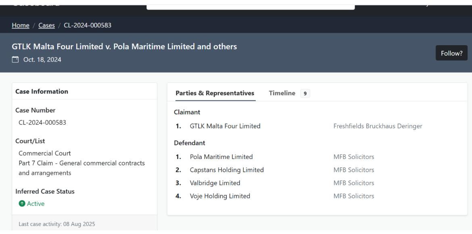
Task: Open the Cases breadcrumb link
Action: click(46, 25)
